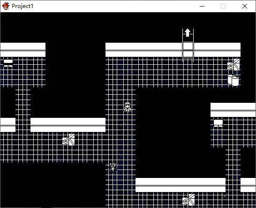Viewport: 256px width, 208px height.
Task: Minimize the Project1 window
Action: 202,6
